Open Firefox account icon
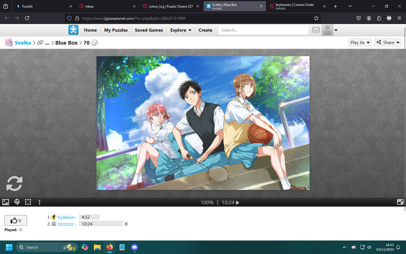Viewport: 406px width, 254px height. click(369, 18)
